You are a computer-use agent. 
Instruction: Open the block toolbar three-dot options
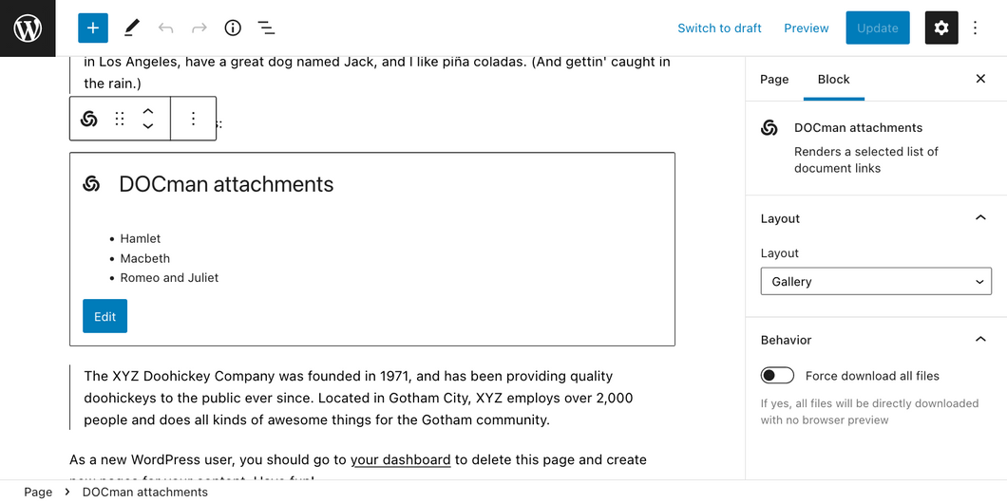(193, 119)
